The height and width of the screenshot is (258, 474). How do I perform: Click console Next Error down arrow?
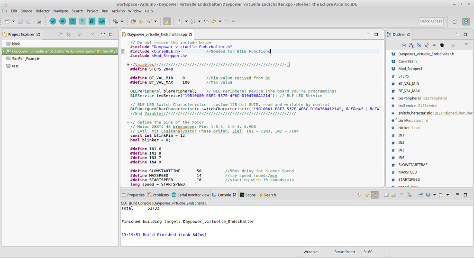pos(359,195)
